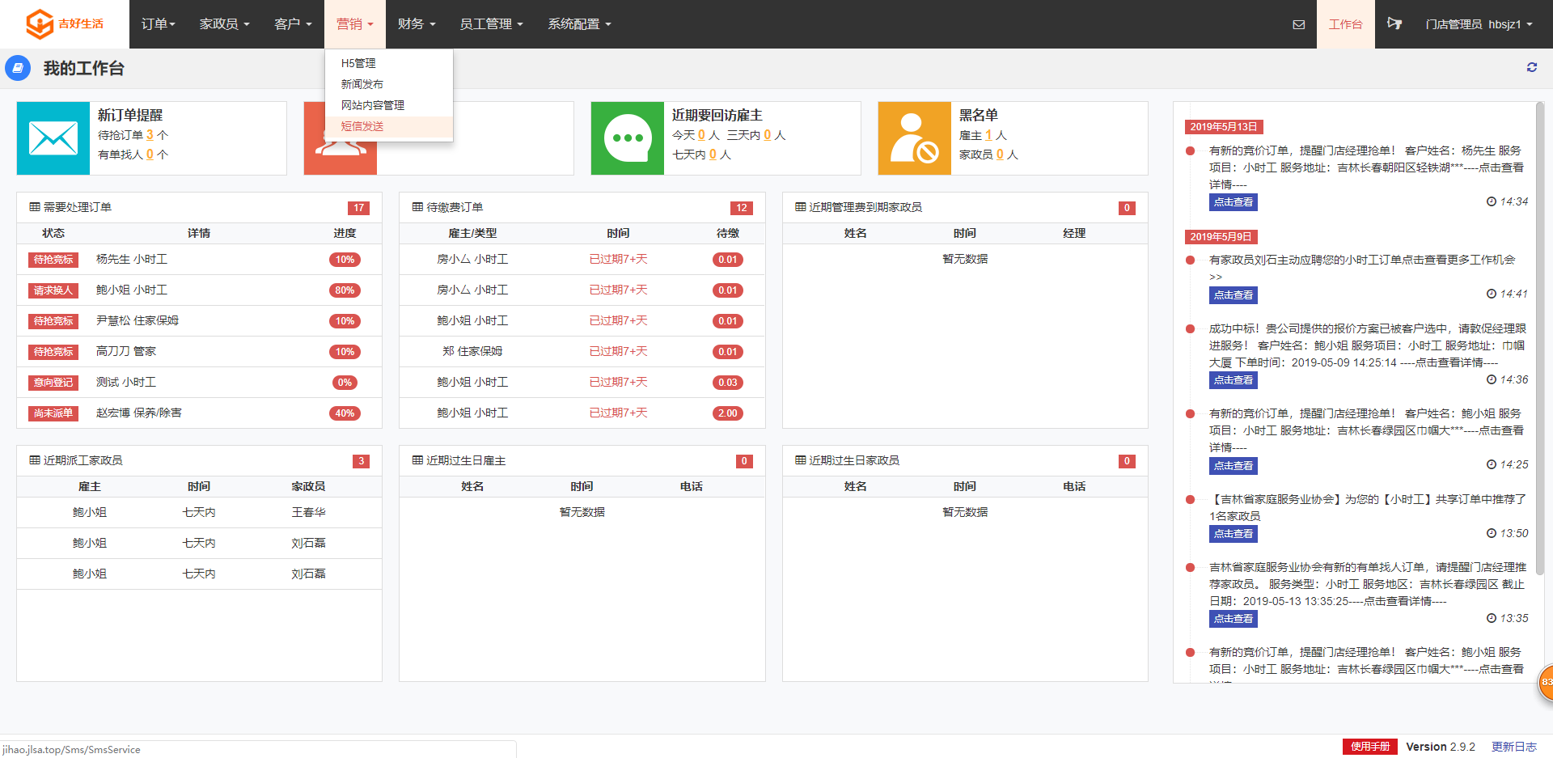Click 点击查看 for the 14:34 notification
Image resolution: width=1553 pixels, height=758 pixels.
[1233, 202]
